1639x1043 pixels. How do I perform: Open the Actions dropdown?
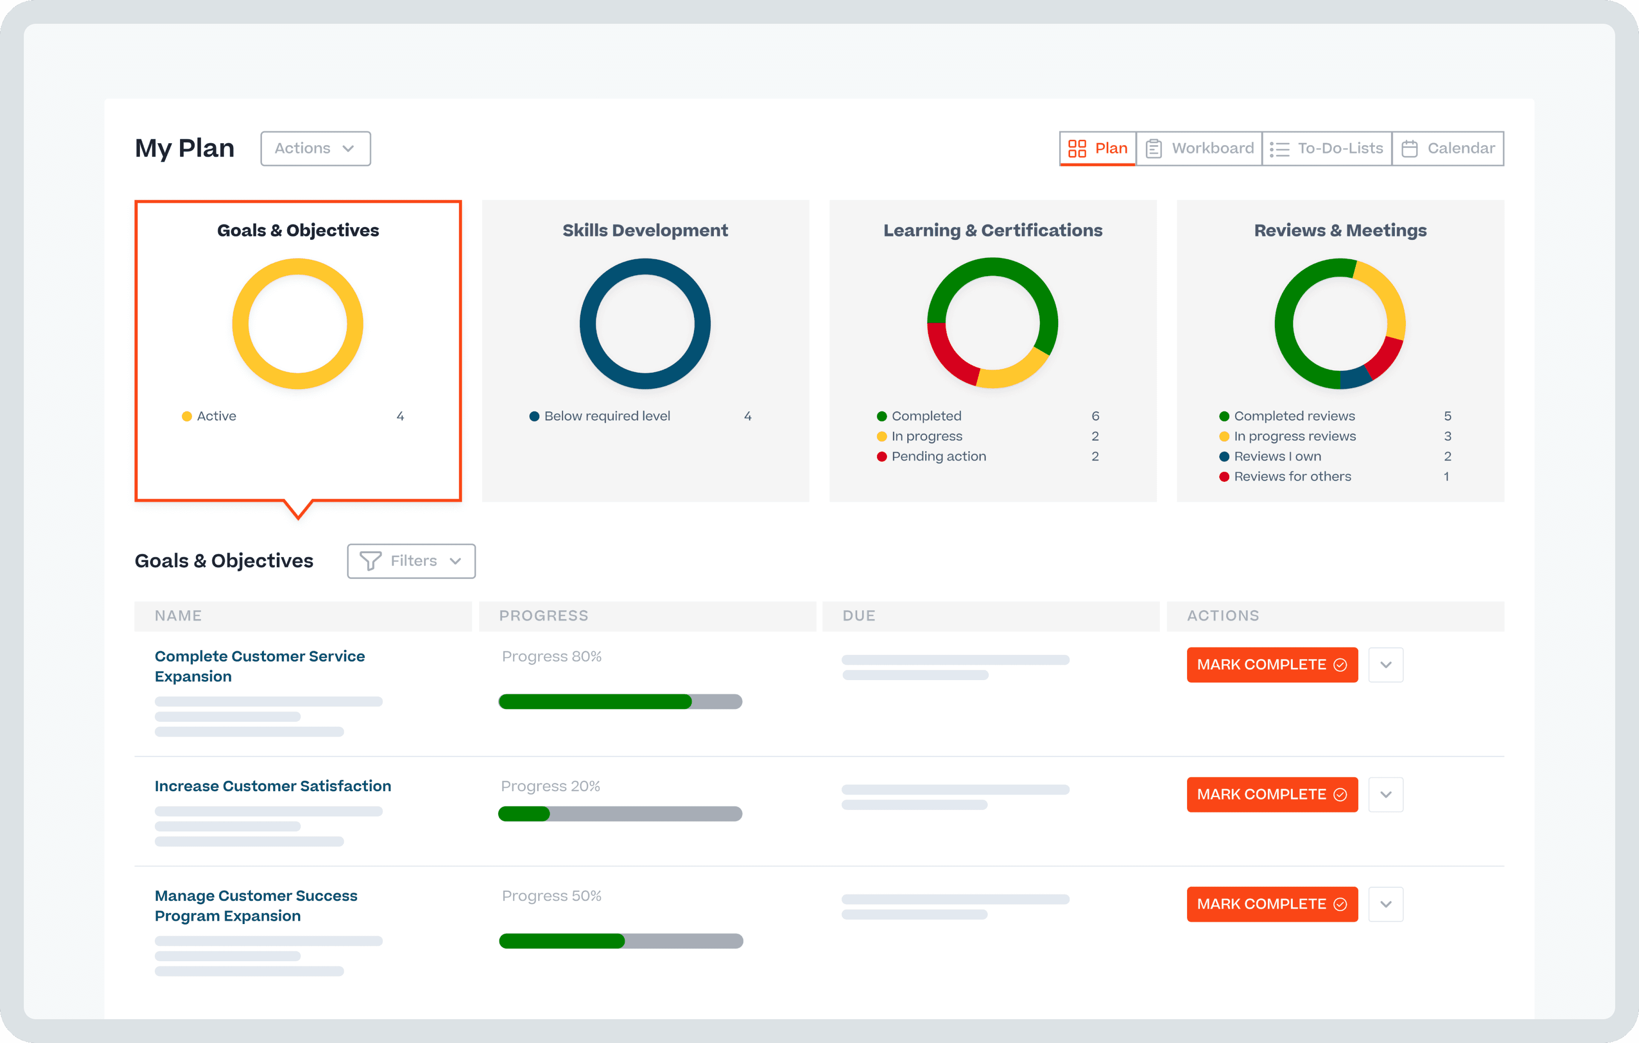tap(315, 148)
